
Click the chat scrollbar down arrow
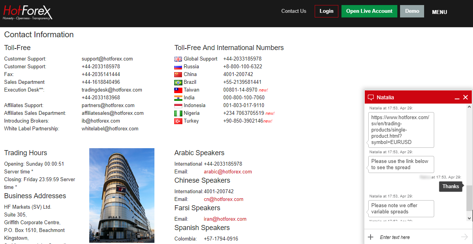tap(470, 218)
